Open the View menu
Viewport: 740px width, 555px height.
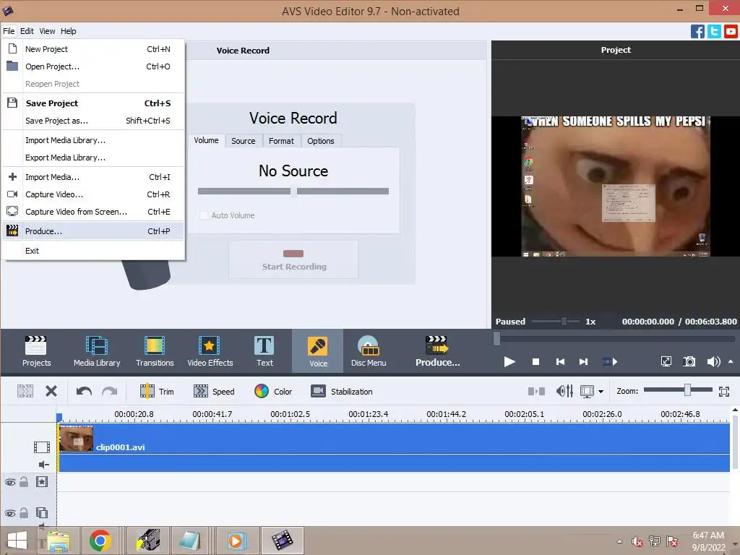point(47,31)
